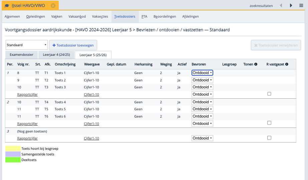Click the green Deeltoets legend swatch
Viewport: 308px width, 180px height.
(x=13, y=160)
